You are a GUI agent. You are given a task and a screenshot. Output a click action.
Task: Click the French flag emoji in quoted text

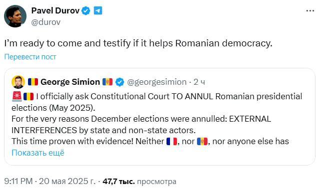171,141
